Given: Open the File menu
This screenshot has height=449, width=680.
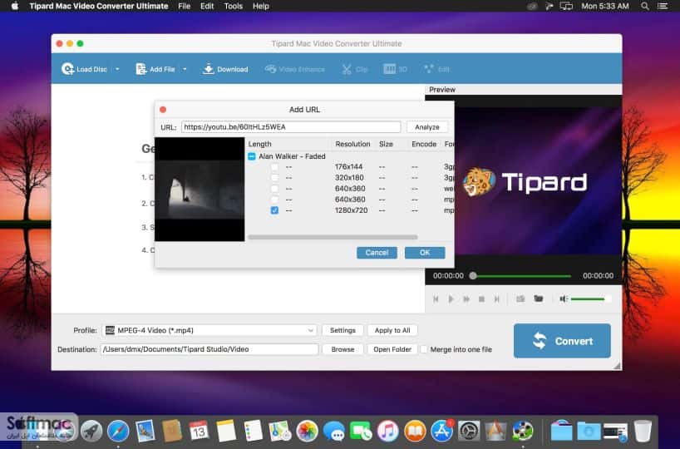Looking at the screenshot, I should pyautogui.click(x=185, y=6).
